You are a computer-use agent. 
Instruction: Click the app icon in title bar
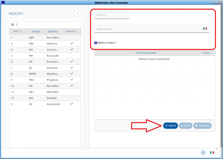[x=3, y=3]
